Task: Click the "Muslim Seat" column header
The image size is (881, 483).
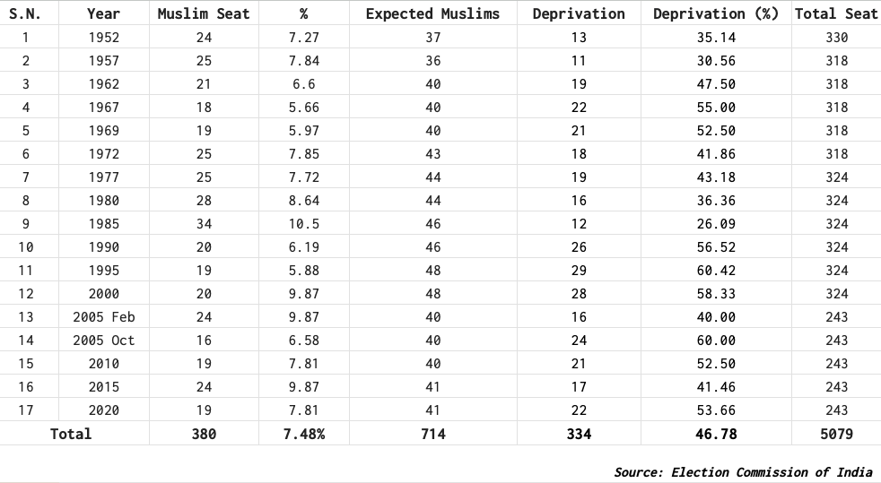Action: (204, 13)
